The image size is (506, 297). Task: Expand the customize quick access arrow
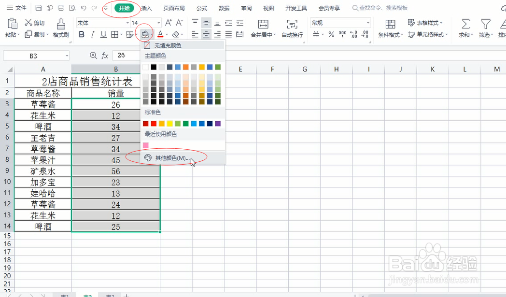(x=106, y=8)
